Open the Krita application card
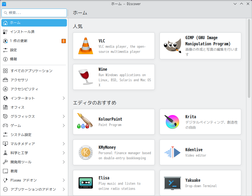The height and width of the screenshot is (196, 252). tap(200, 122)
